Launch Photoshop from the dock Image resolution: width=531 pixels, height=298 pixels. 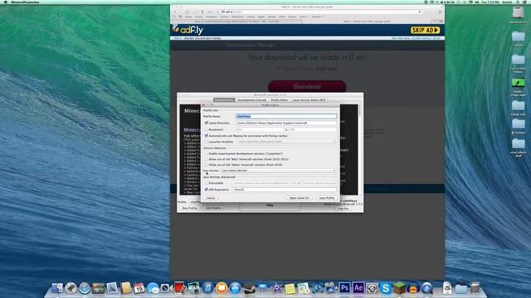(344, 288)
